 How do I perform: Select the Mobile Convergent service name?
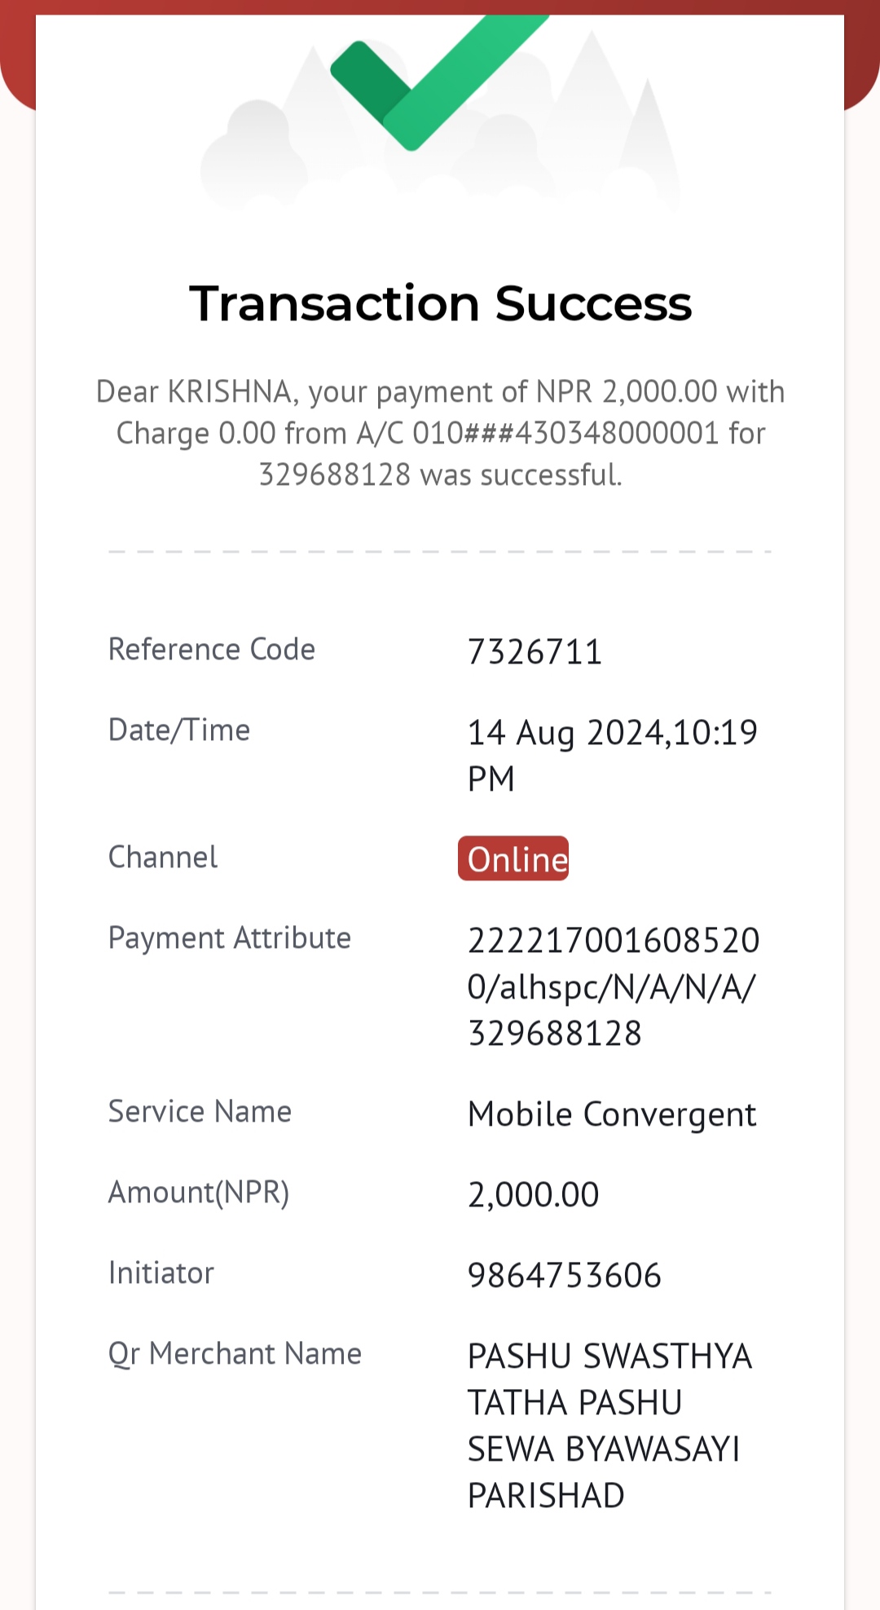point(612,1114)
